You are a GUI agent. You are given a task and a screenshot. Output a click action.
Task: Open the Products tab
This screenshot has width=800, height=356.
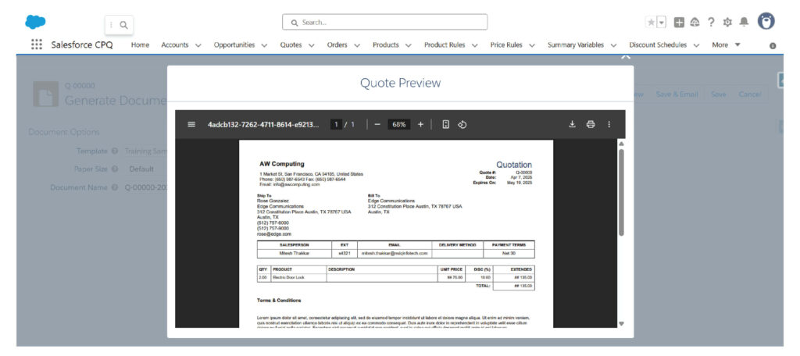pos(386,44)
